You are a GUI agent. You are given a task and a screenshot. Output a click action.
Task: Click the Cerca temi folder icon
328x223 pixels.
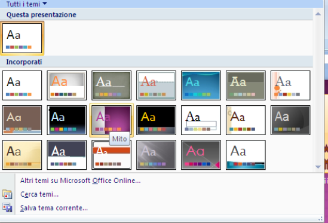(x=7, y=194)
